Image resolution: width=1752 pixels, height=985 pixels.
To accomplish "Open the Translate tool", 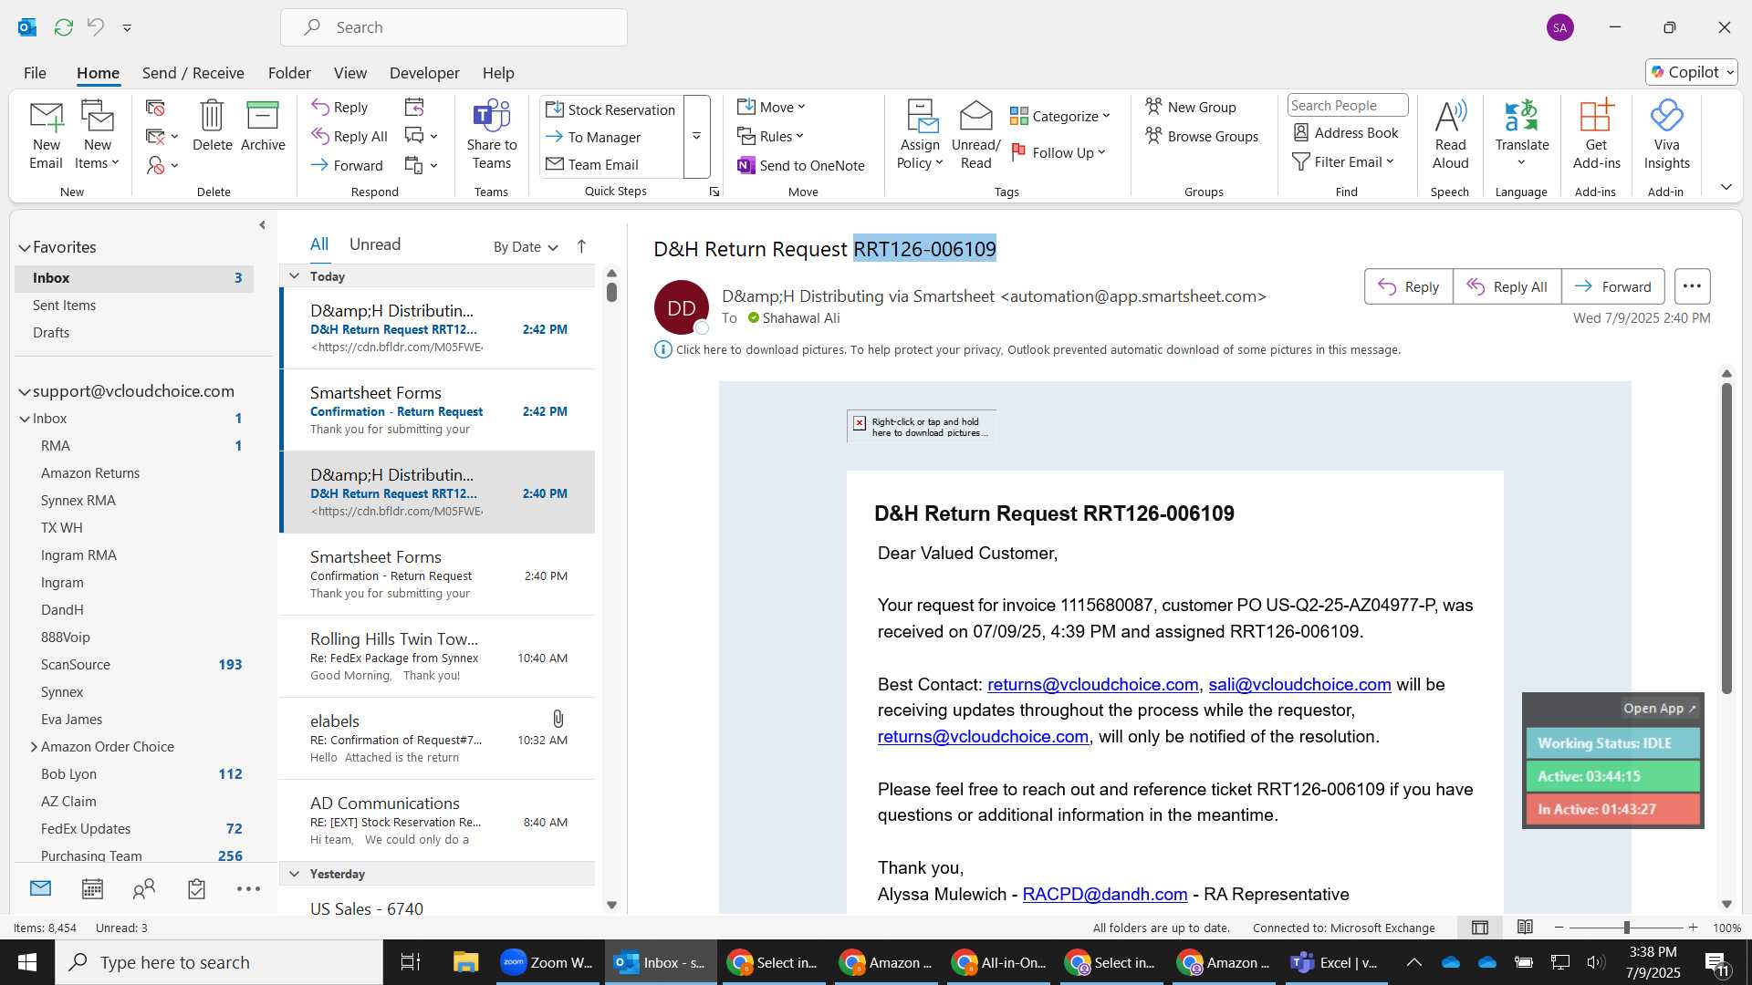I will pyautogui.click(x=1521, y=135).
